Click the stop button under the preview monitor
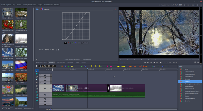 (x=161, y=62)
